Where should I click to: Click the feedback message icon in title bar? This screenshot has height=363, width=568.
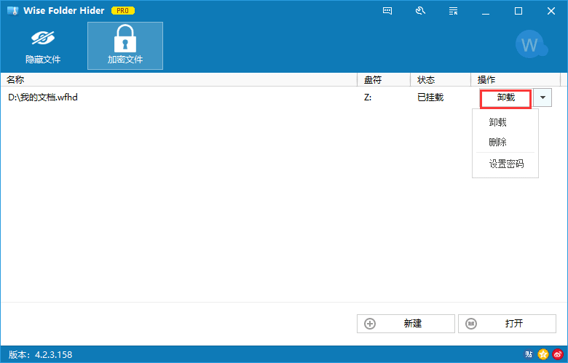387,11
